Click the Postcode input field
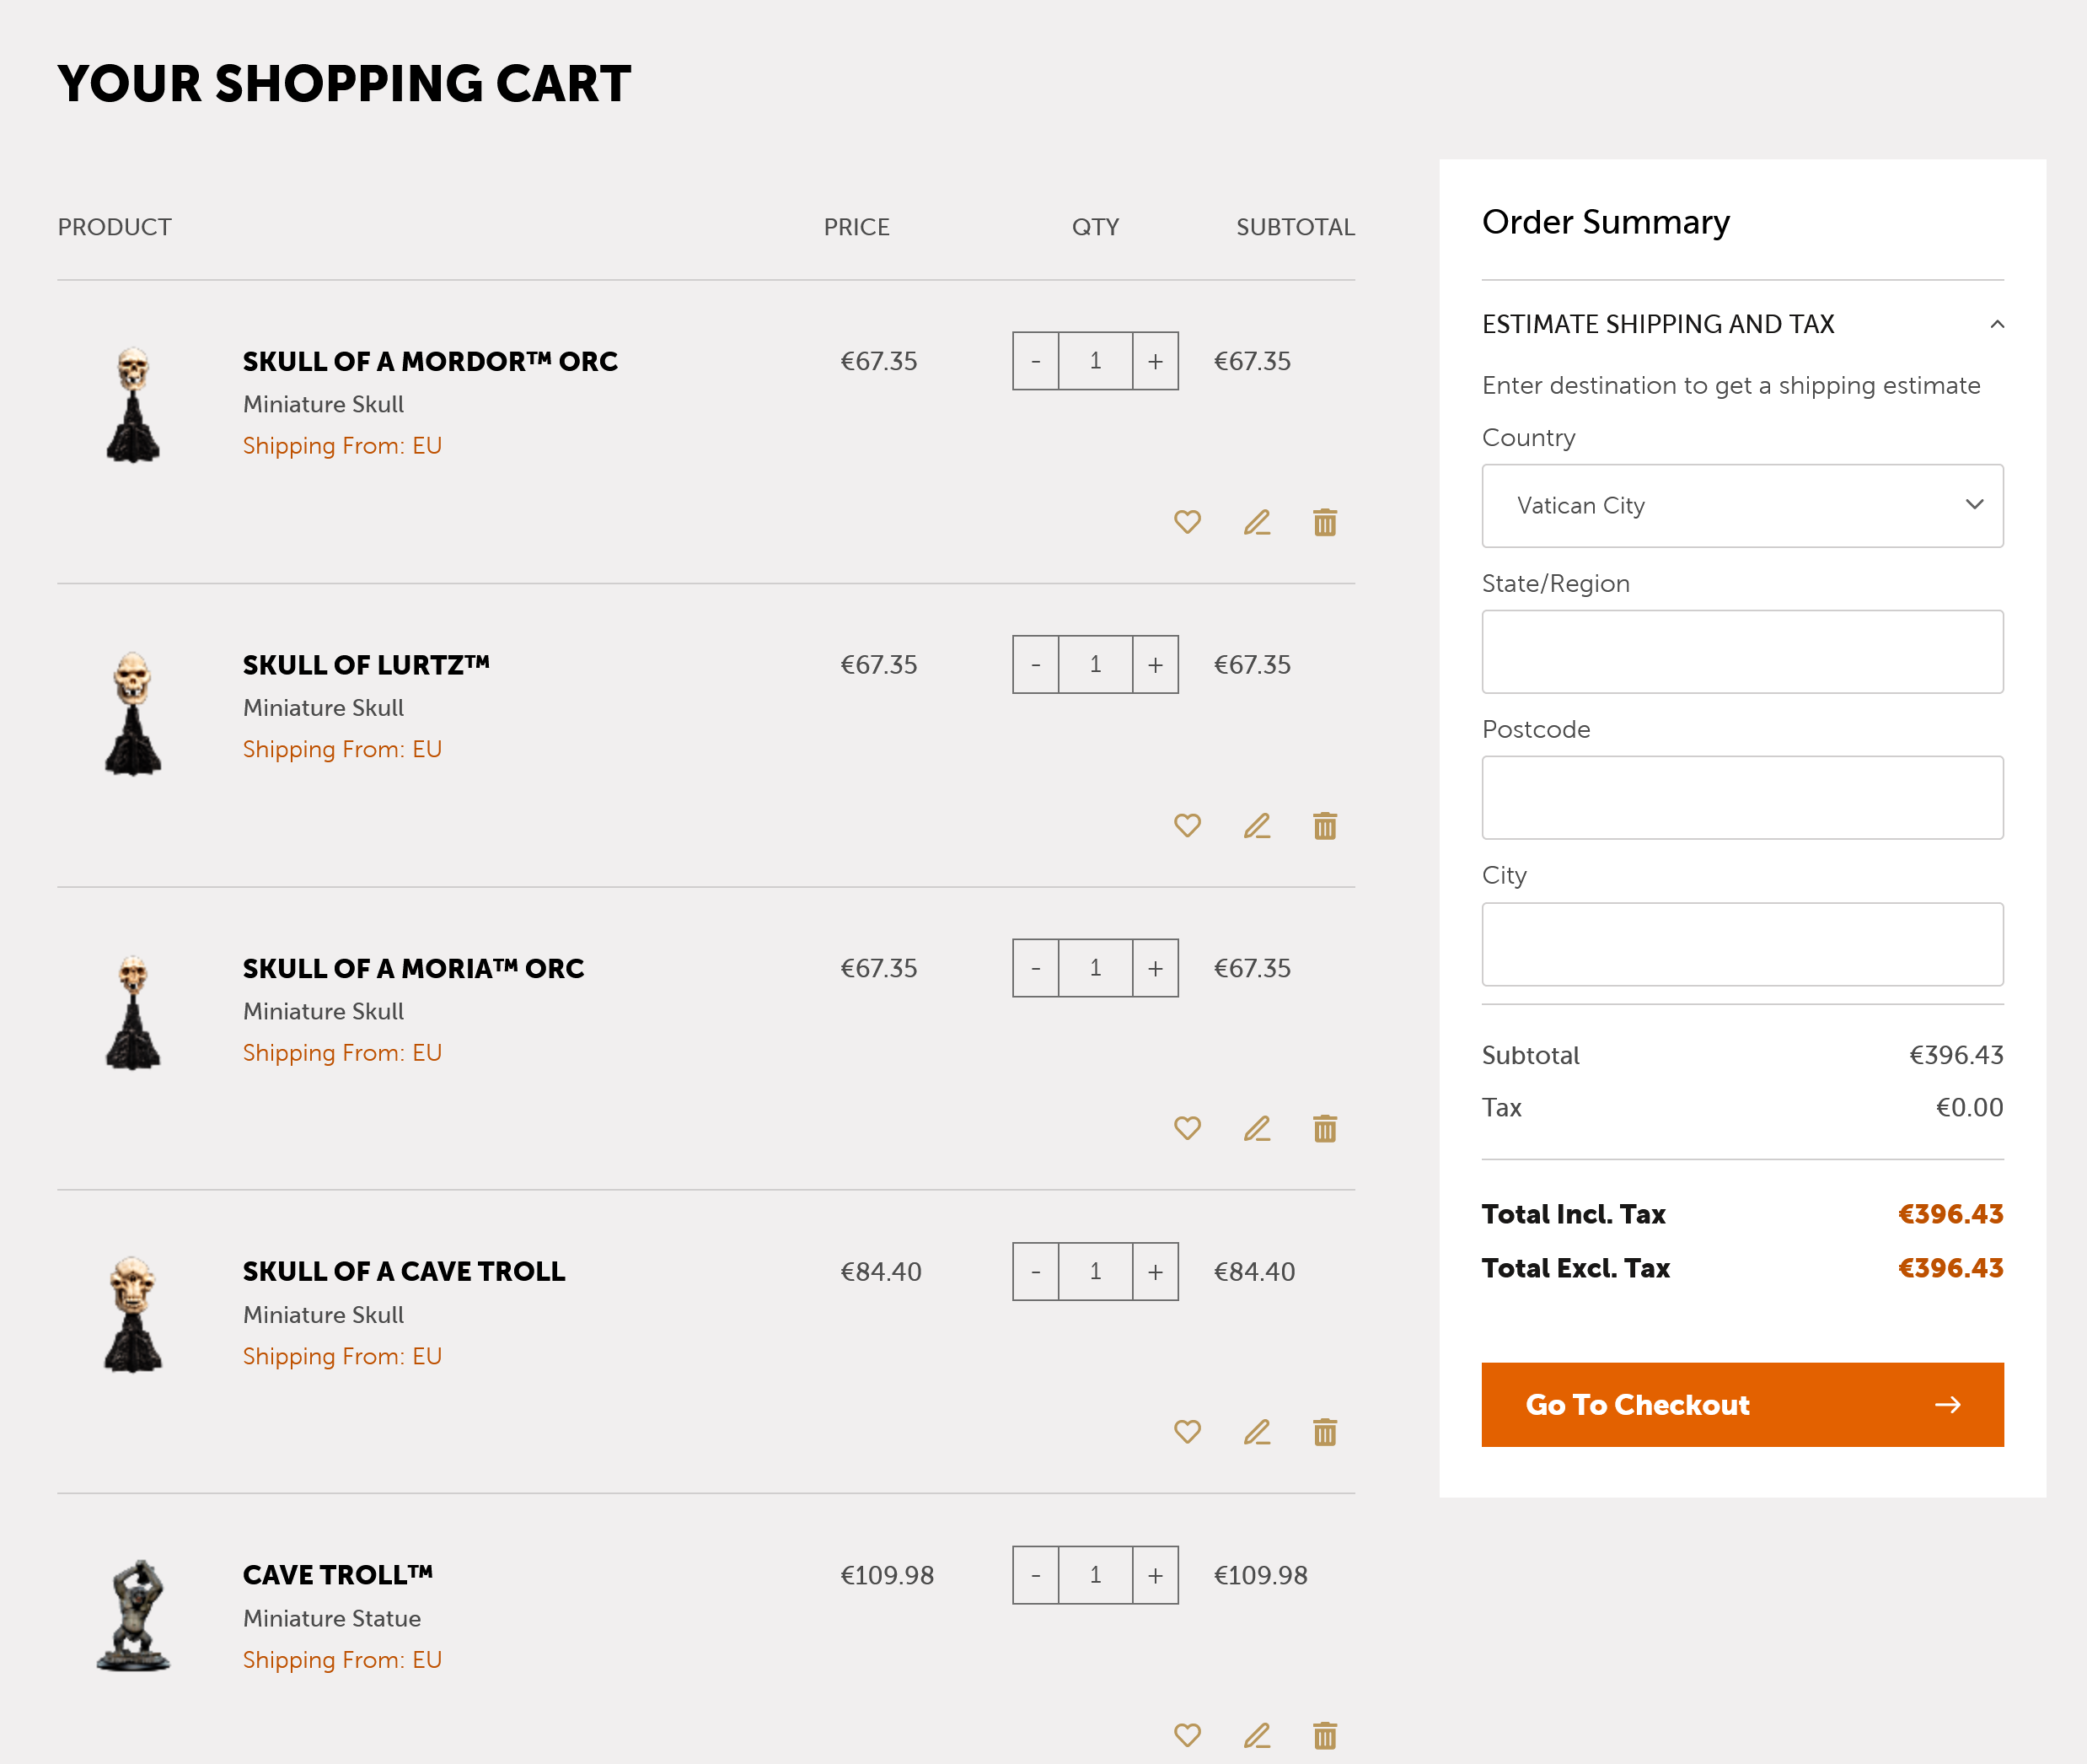 pyautogui.click(x=1741, y=798)
